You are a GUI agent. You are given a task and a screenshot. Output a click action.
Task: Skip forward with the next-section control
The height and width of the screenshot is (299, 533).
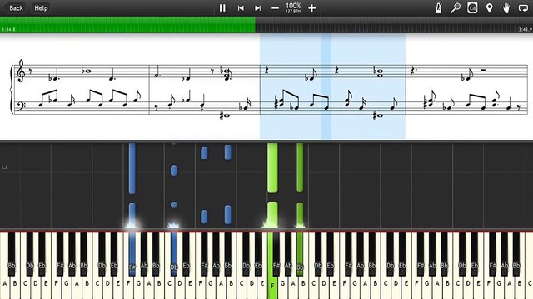pyautogui.click(x=257, y=8)
